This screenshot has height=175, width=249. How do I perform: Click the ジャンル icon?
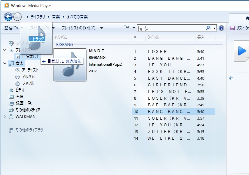click(18, 83)
